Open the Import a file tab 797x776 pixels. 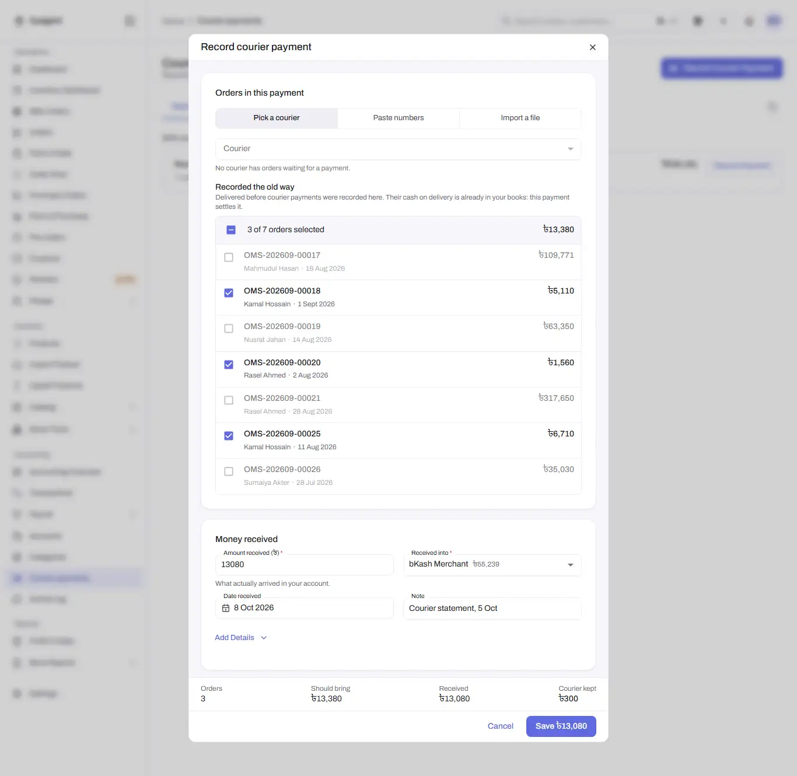tap(520, 118)
